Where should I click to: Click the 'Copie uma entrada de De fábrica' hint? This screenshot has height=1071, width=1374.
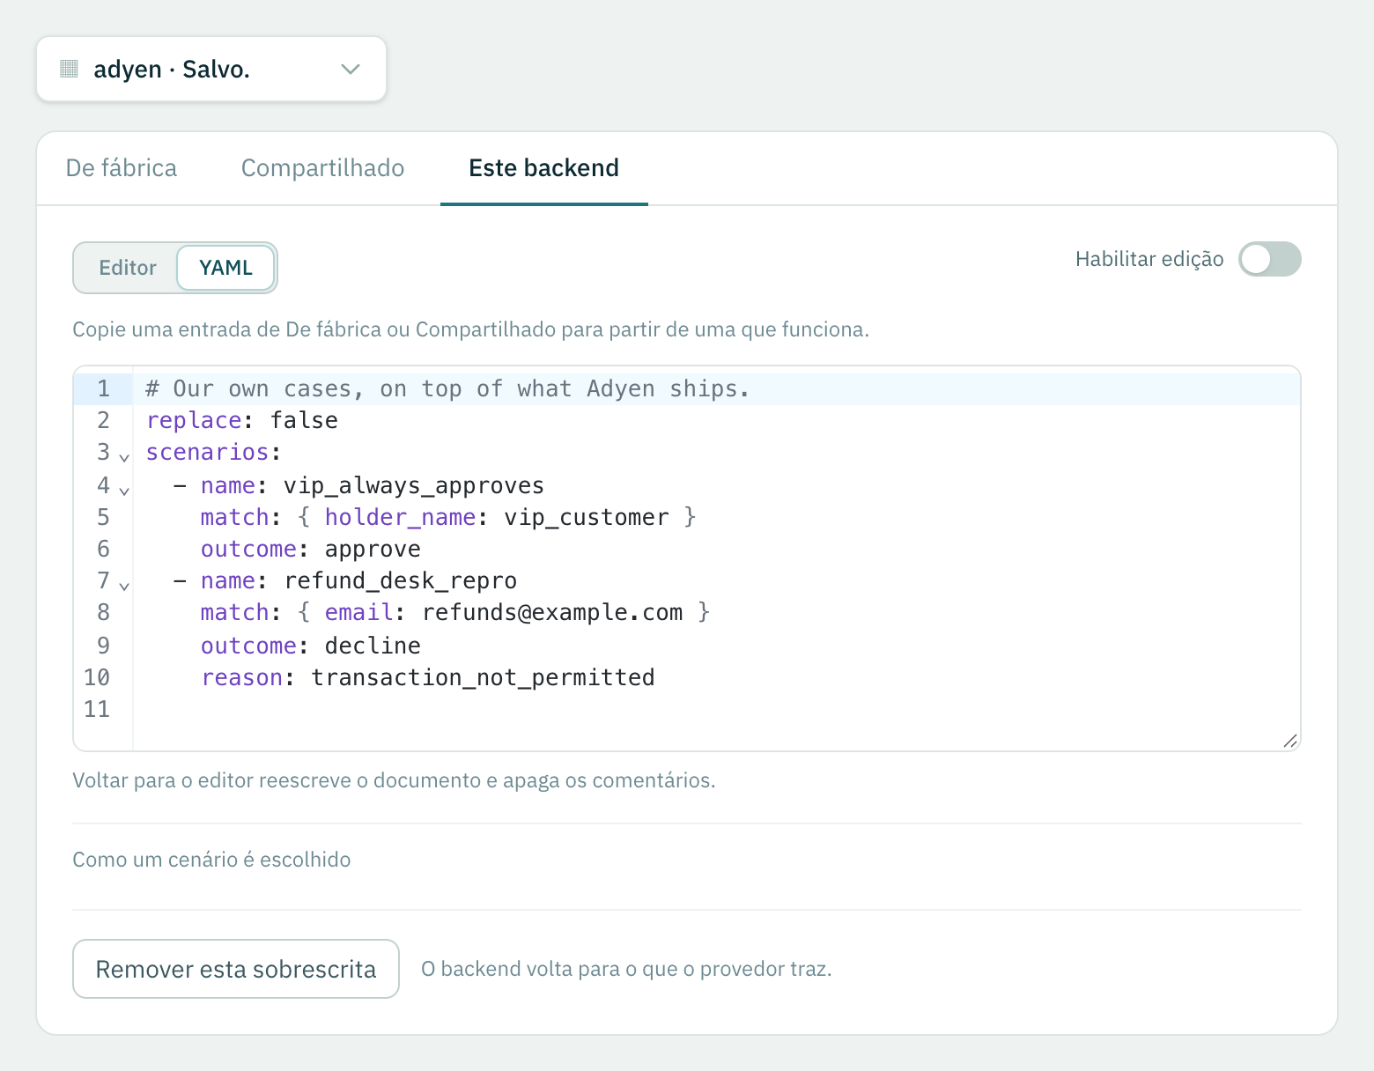click(470, 329)
